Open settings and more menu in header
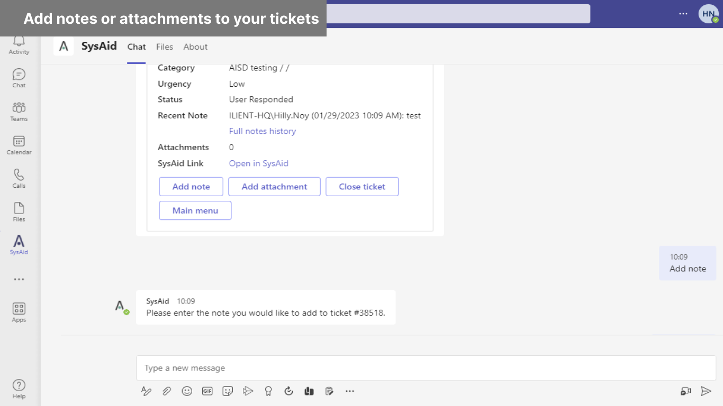 point(683,14)
